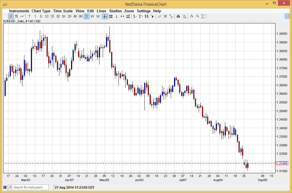This screenshot has width=292, height=193.
Task: Show the volume study icon
Action: click(x=128, y=17)
